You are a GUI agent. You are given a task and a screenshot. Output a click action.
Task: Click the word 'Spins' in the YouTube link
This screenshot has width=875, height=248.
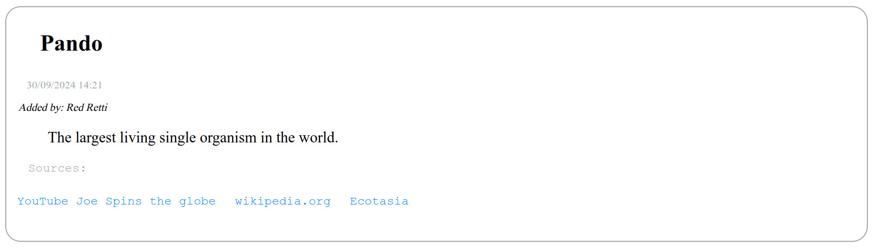(x=124, y=201)
